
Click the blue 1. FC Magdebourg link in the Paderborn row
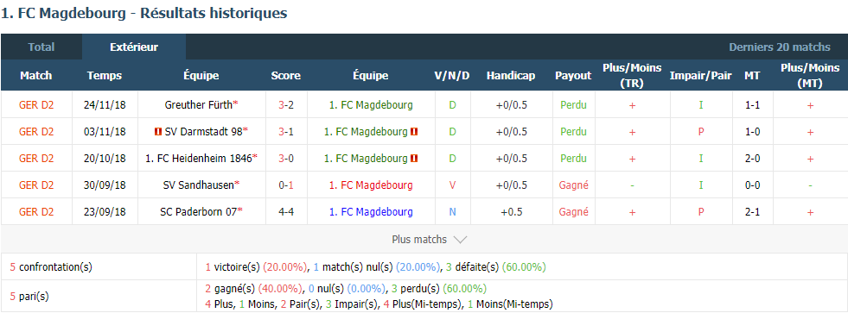[371, 212]
